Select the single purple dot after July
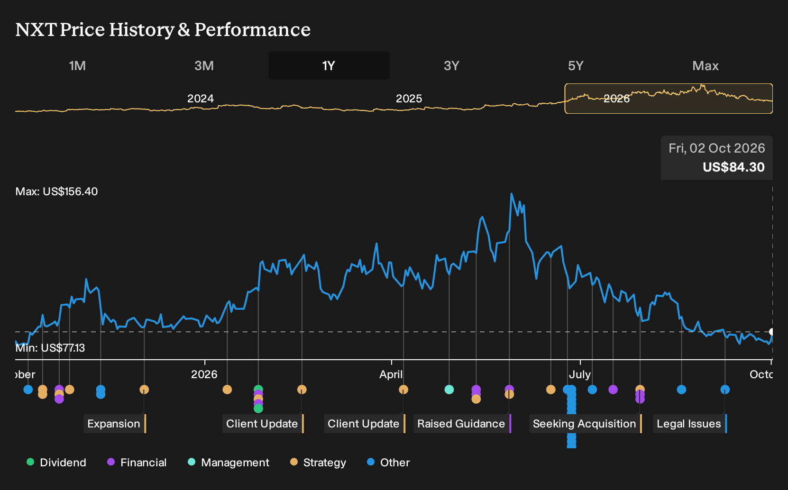The height and width of the screenshot is (490, 788). click(x=613, y=390)
